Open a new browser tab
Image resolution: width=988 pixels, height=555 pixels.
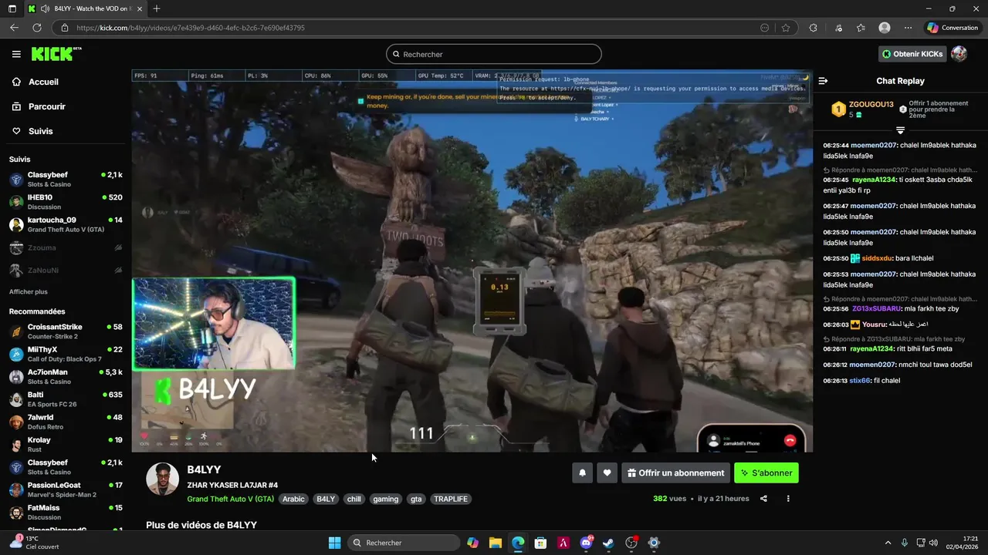click(x=157, y=8)
